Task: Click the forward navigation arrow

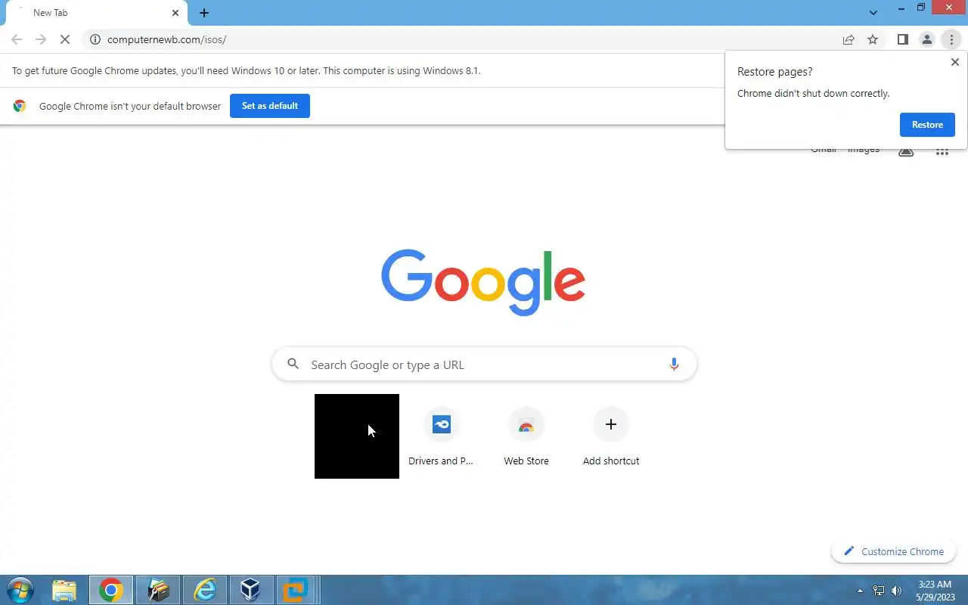Action: point(41,39)
